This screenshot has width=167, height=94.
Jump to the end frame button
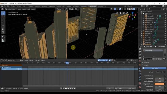click(75, 88)
